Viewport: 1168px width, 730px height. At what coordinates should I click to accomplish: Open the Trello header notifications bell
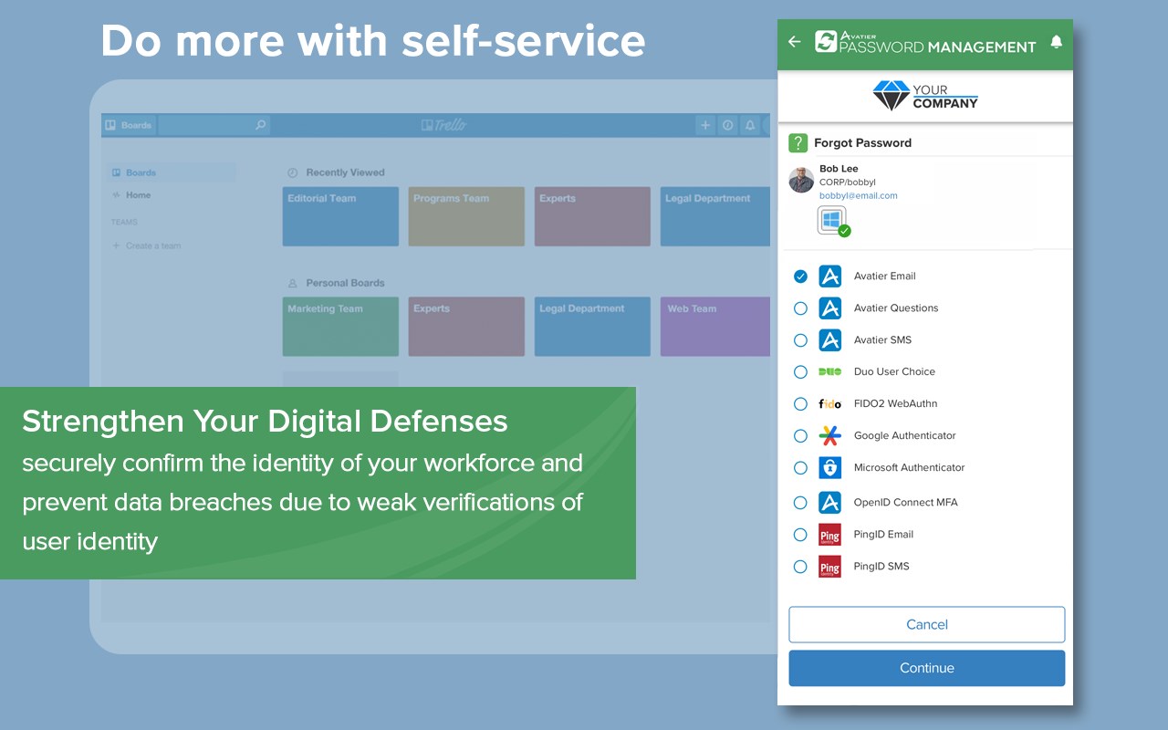(x=750, y=125)
